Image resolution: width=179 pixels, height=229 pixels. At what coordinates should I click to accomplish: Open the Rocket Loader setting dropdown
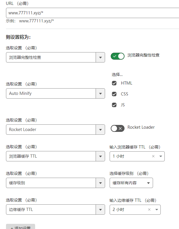100,130
